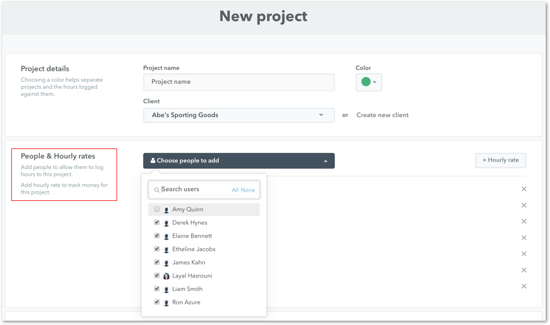Expand the project color picker arrow
Viewport: 550px width, 325px height.
[375, 82]
